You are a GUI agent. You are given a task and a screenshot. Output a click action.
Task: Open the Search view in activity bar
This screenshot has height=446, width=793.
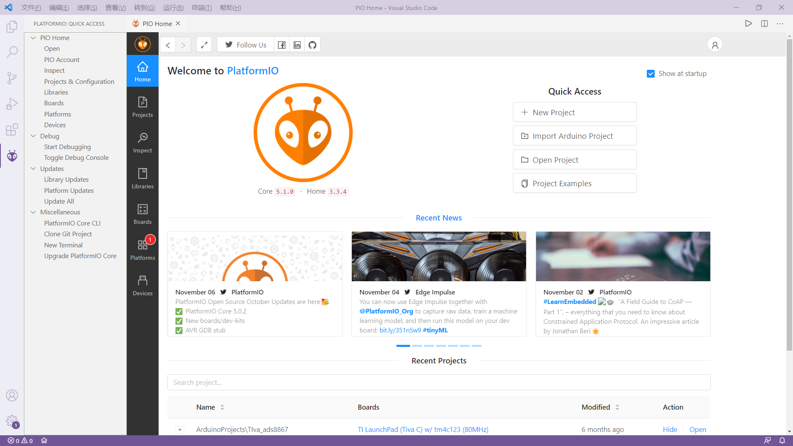[x=12, y=52]
